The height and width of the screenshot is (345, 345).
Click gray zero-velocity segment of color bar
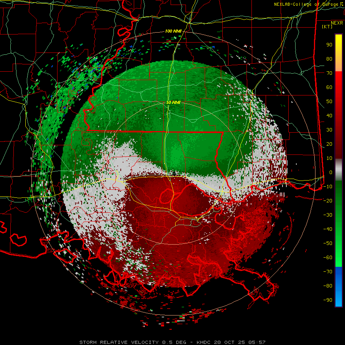coord(338,170)
